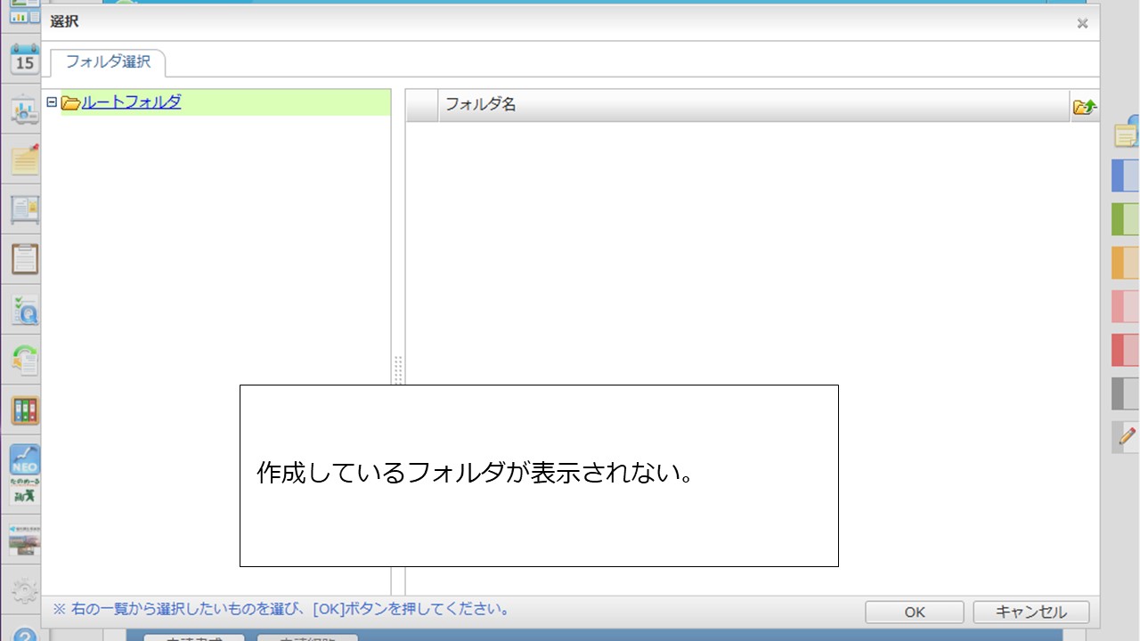Close the 選択 dialog with the X
This screenshot has width=1140, height=641.
click(x=1082, y=23)
